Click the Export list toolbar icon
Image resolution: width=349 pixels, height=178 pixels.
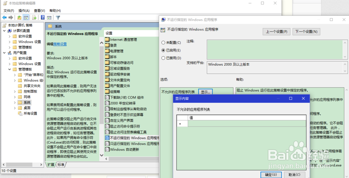[x=34, y=17]
